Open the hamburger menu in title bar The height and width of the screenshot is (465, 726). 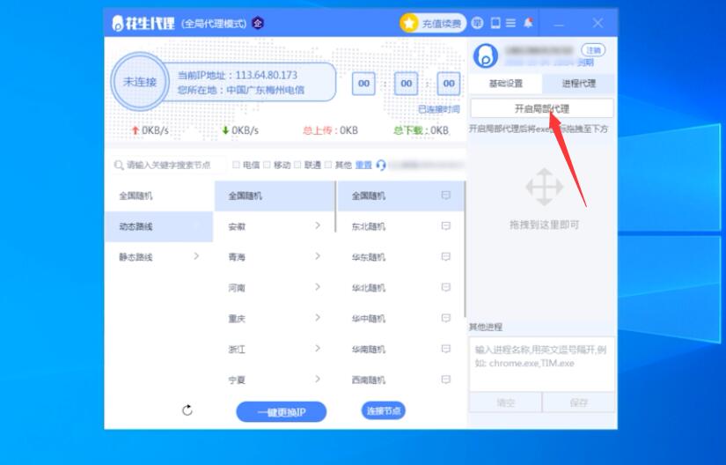pos(512,23)
